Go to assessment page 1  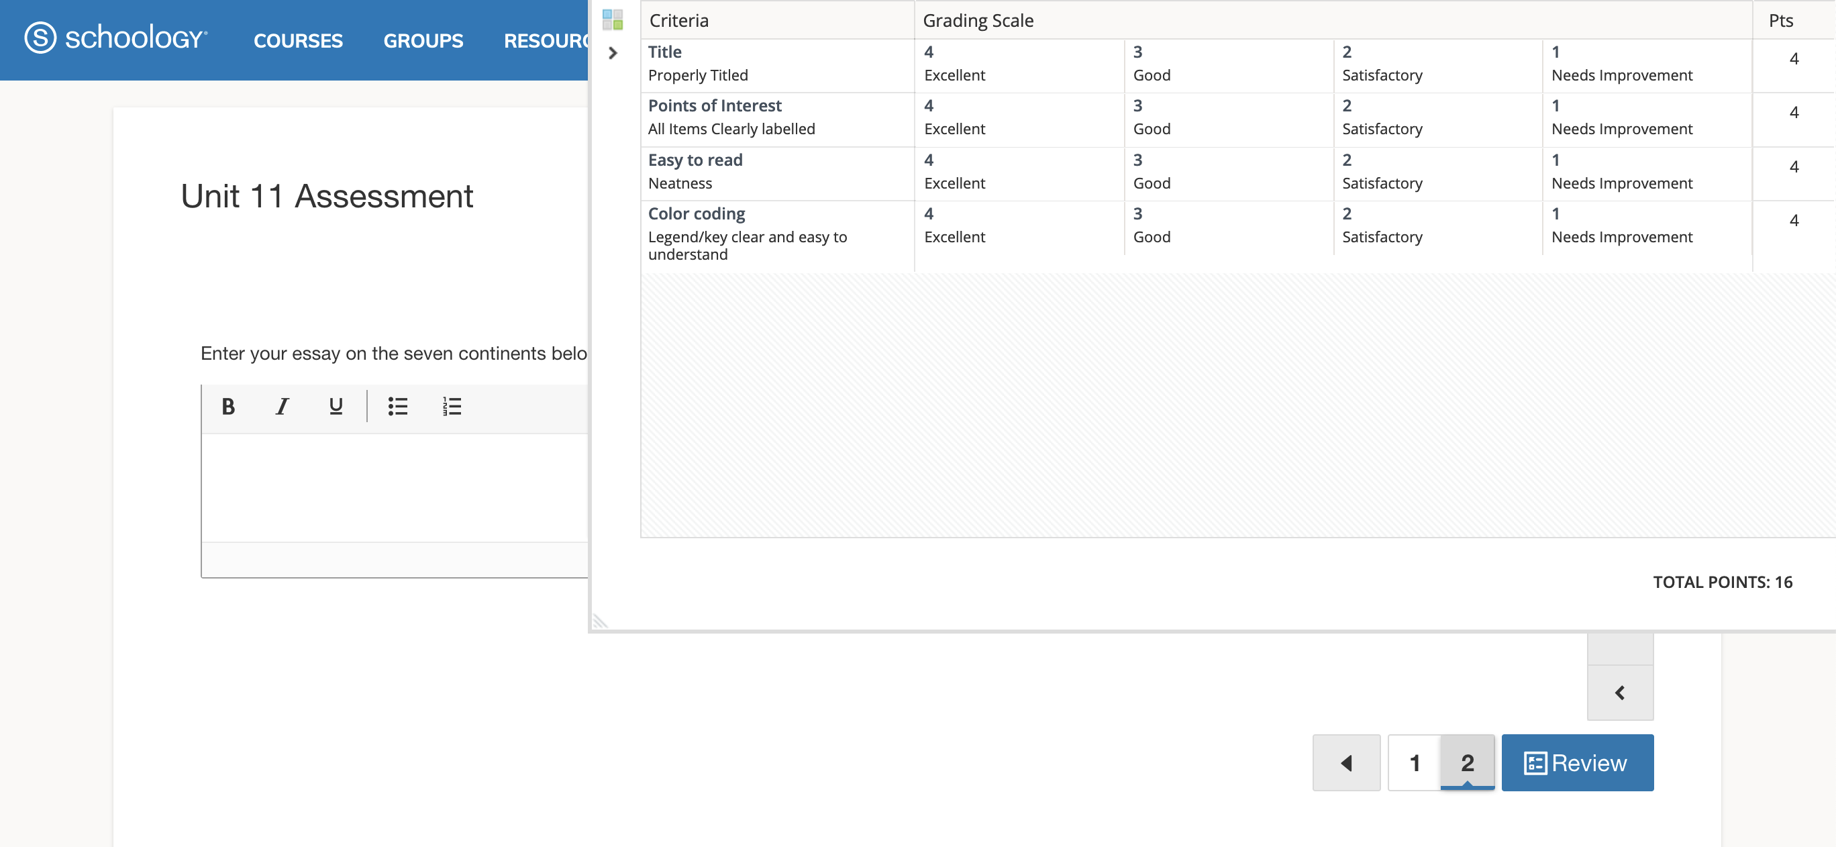click(1414, 762)
